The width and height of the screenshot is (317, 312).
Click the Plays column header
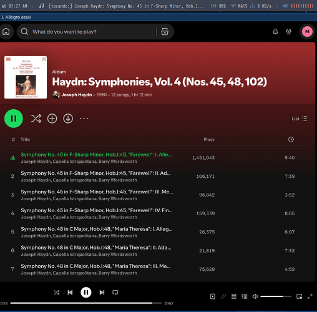209,140
